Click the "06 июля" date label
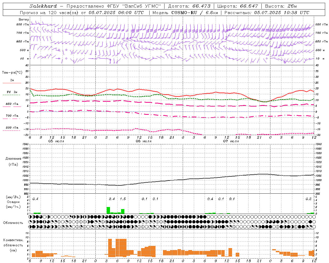329x263 pixels. 144,141
